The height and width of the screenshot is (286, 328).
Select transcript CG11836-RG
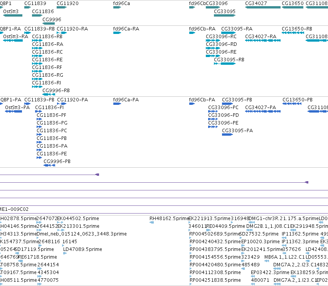tap(48, 75)
